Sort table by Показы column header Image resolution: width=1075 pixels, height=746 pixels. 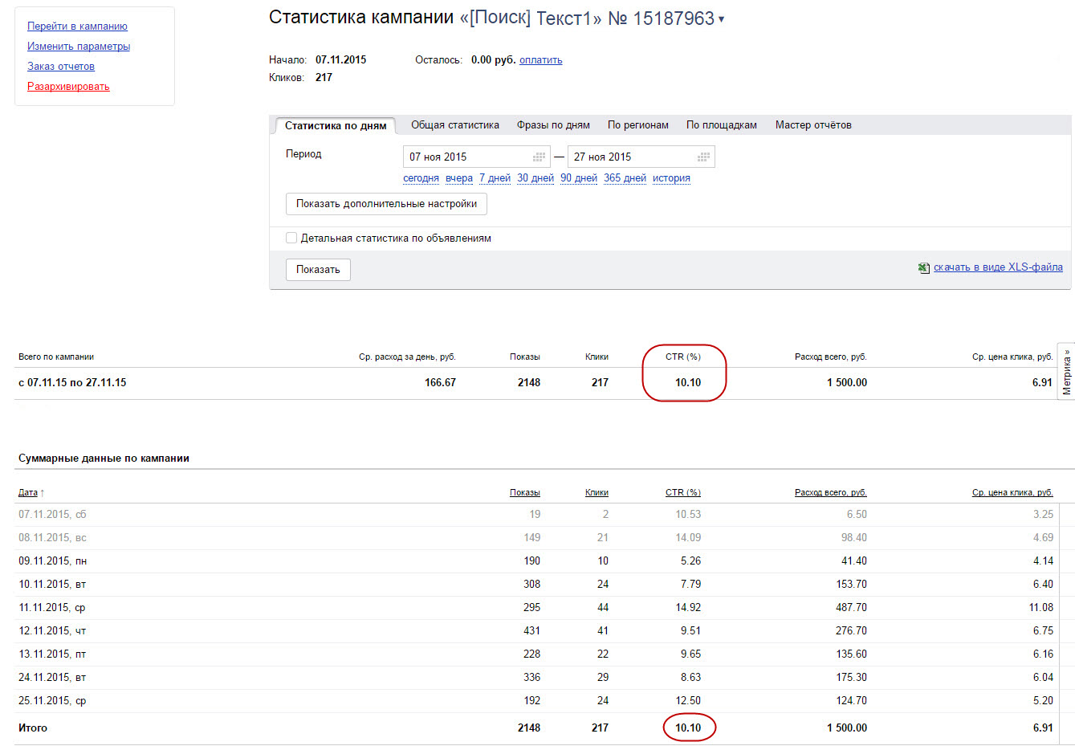[x=525, y=493]
